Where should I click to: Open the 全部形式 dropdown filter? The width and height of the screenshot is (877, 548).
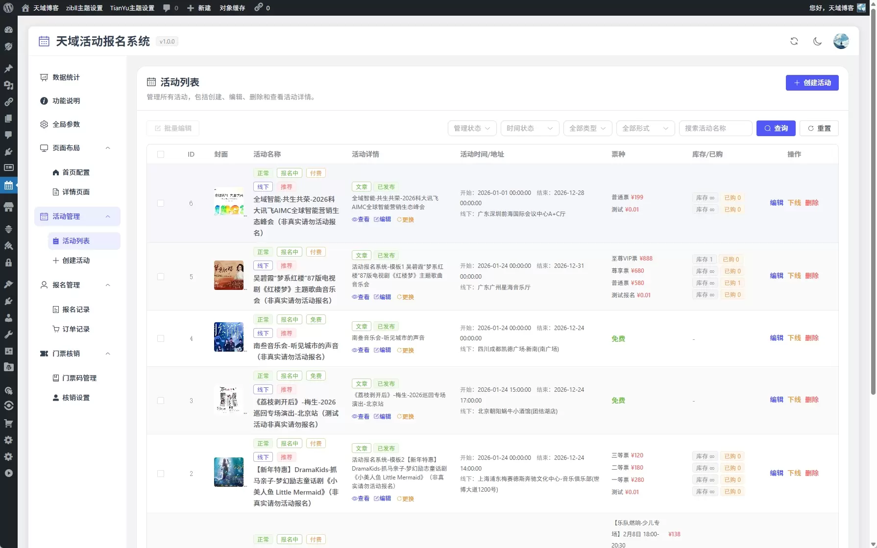[645, 128]
